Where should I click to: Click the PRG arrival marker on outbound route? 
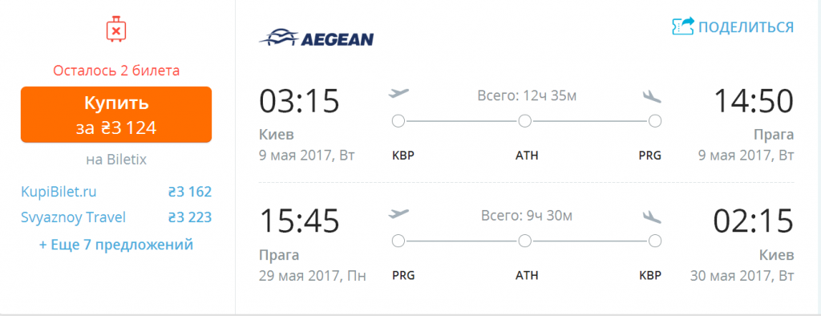point(654,122)
